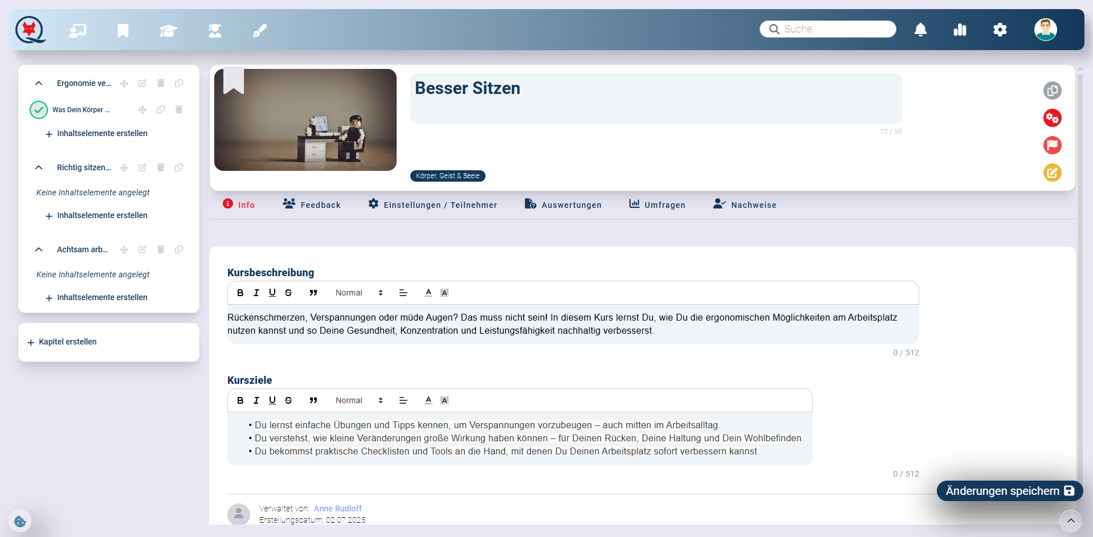1093x537 pixels.
Task: Toggle the bookmark ribbon on course image
Action: pyautogui.click(x=234, y=80)
